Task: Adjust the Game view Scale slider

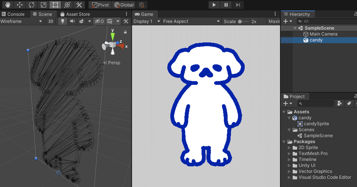Action: coord(243,21)
